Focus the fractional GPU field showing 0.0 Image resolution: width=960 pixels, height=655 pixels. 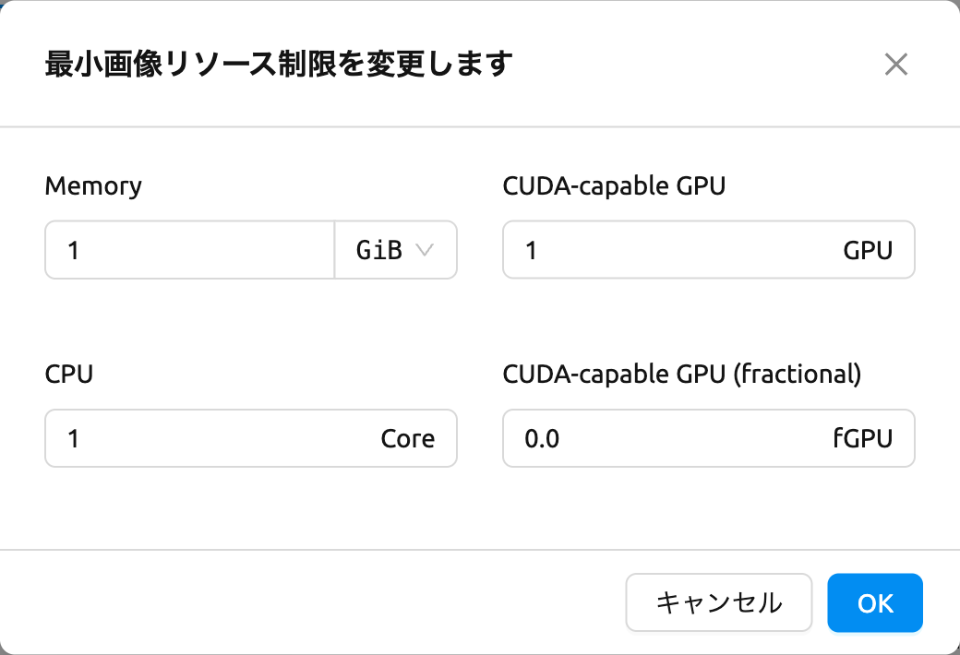click(708, 438)
